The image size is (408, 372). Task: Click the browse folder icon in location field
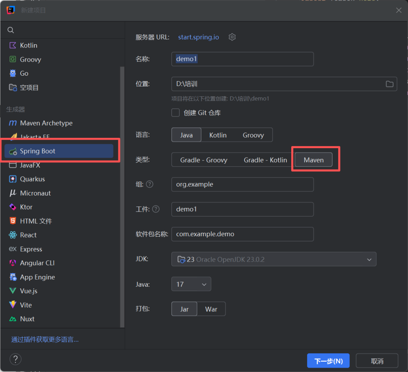pos(389,84)
